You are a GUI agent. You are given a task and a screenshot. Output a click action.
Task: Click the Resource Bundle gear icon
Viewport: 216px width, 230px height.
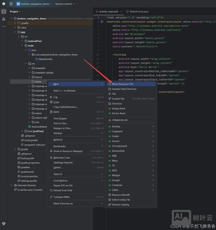click(x=110, y=195)
